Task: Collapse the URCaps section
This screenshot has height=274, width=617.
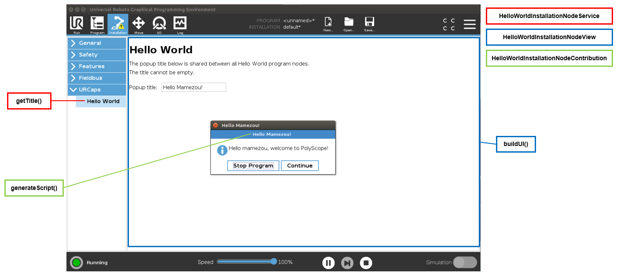Action: tap(97, 90)
